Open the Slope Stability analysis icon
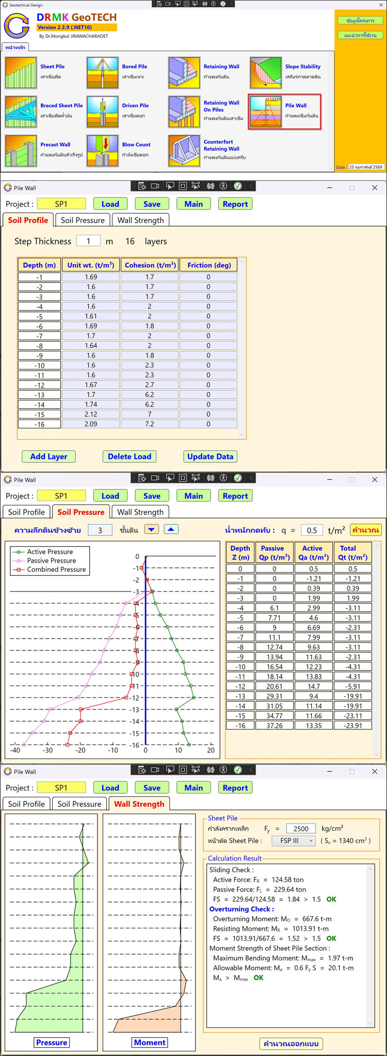387x1056 pixels. point(266,73)
